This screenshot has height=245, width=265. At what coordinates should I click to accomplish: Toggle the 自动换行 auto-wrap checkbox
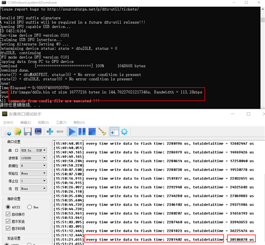(x=8, y=214)
